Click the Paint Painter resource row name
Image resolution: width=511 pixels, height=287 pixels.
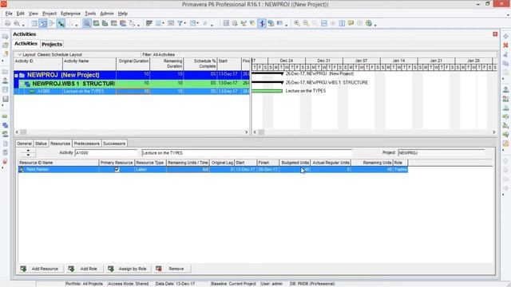[x=38, y=170]
